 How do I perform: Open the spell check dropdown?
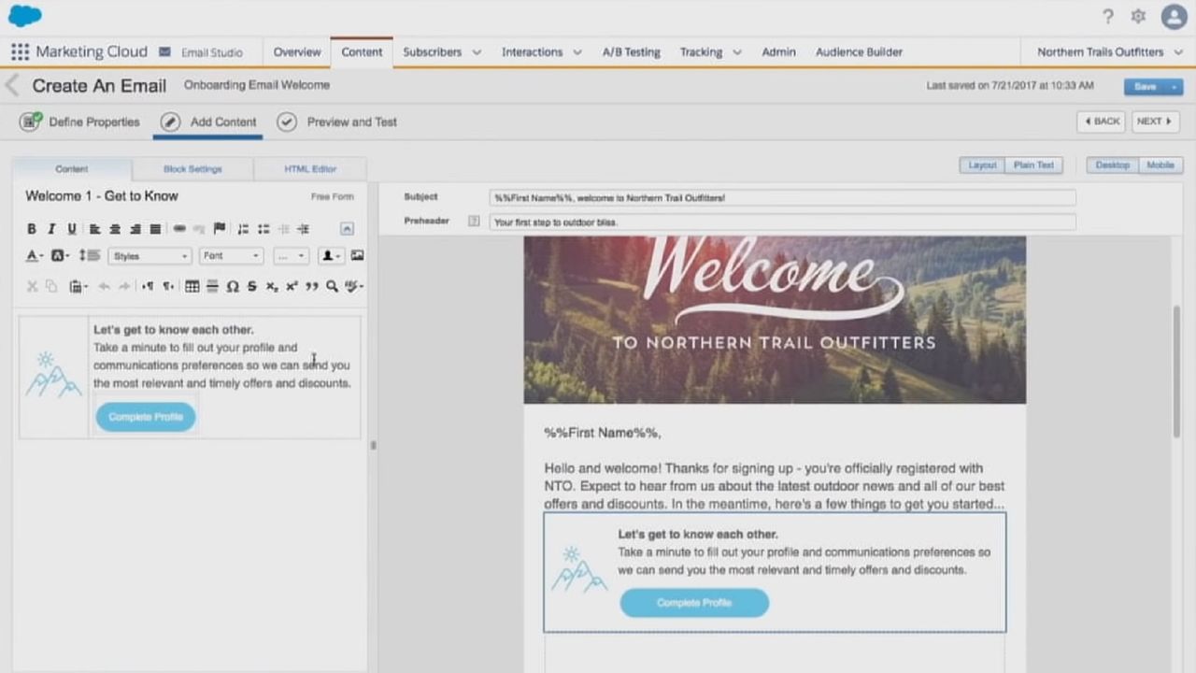tap(353, 286)
